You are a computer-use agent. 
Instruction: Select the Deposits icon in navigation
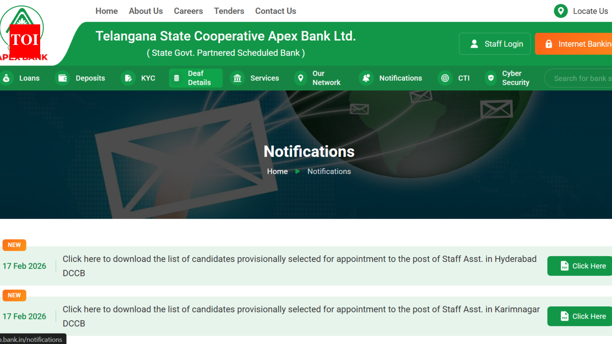[63, 78]
